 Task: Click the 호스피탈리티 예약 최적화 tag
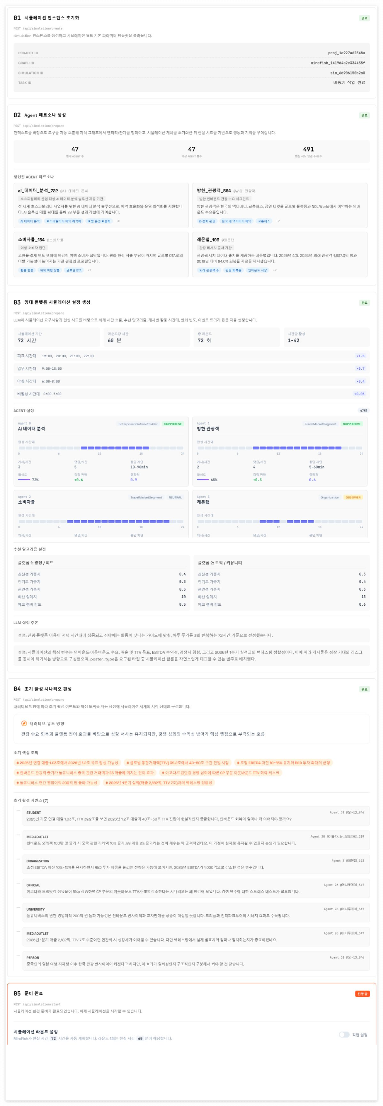[63, 221]
